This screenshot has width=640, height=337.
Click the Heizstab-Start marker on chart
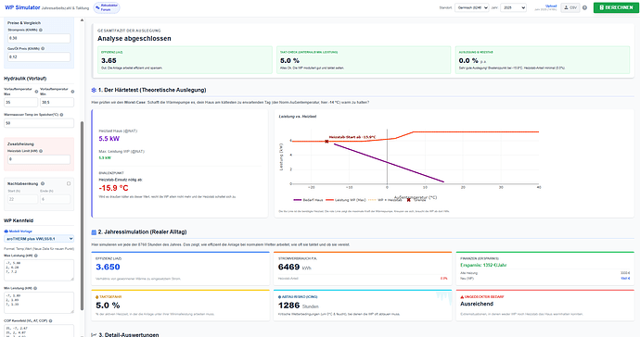pyautogui.click(x=326, y=142)
